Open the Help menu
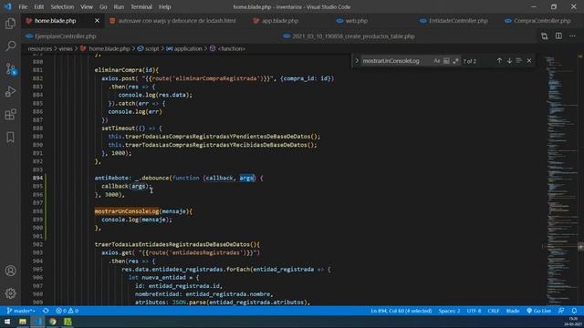Viewport: 584px width, 328px height. tap(164, 6)
